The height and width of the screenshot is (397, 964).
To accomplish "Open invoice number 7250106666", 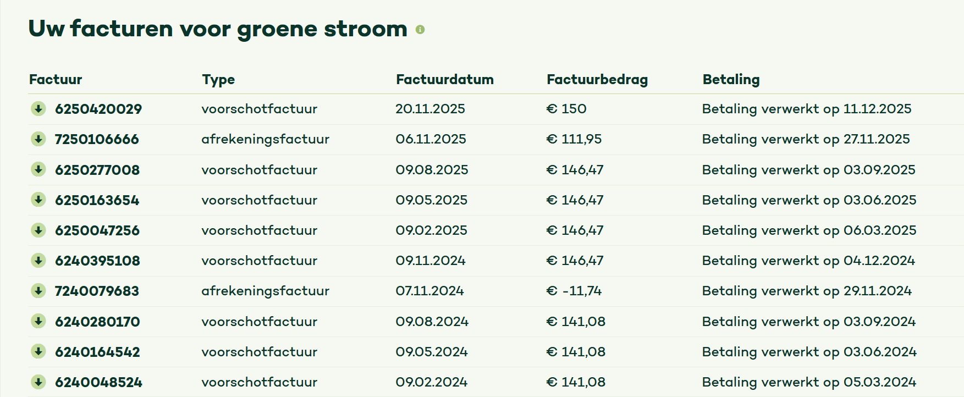I will click(97, 139).
